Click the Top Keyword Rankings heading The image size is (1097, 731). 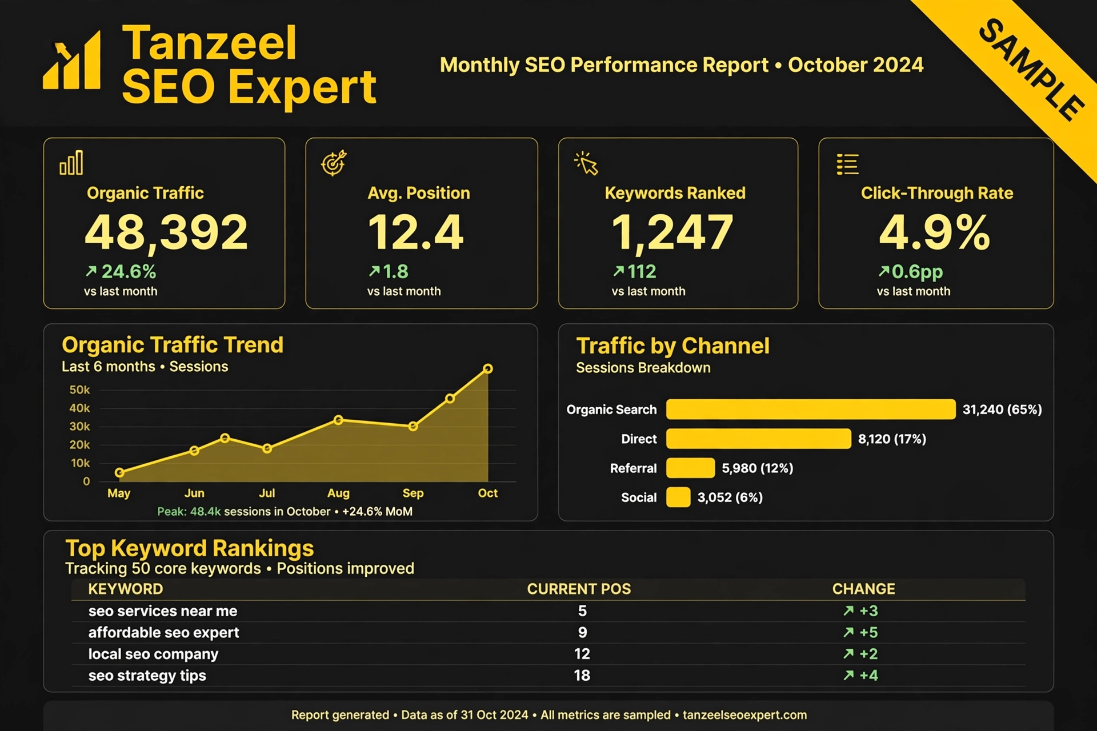coord(190,548)
